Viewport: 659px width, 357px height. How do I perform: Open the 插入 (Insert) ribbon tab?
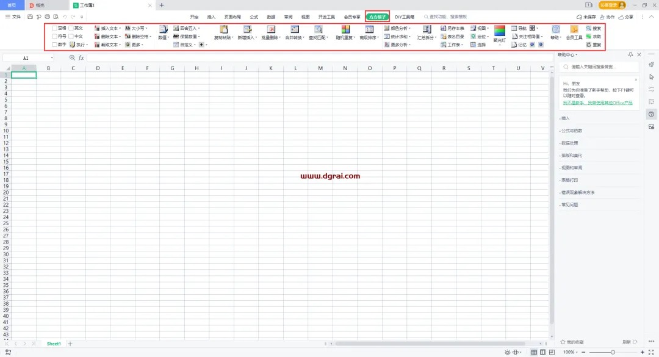tap(211, 17)
